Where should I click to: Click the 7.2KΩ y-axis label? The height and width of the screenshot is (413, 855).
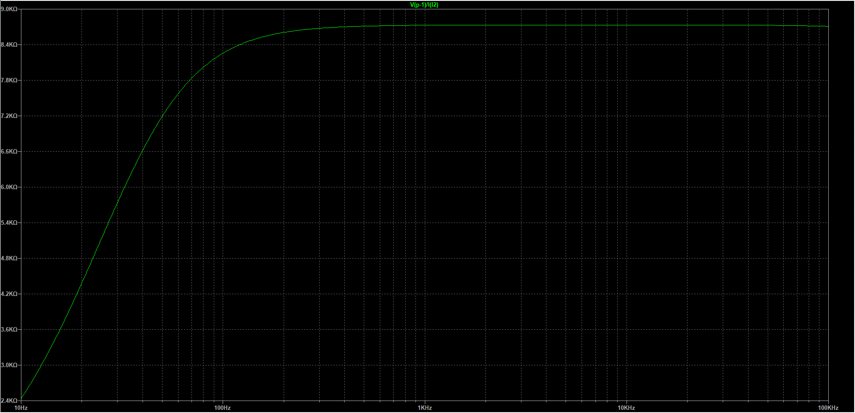coord(9,116)
